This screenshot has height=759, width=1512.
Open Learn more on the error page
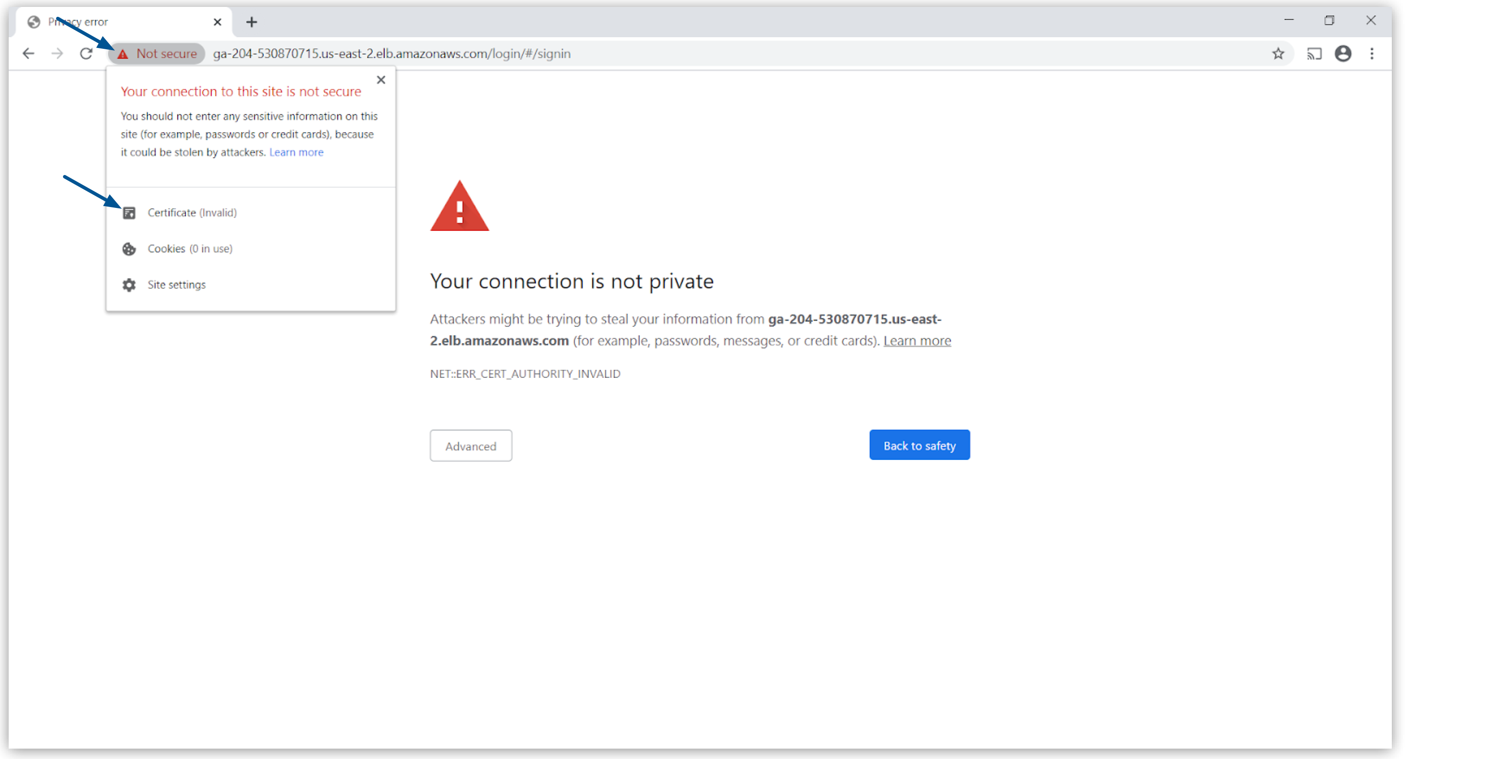[x=917, y=341]
